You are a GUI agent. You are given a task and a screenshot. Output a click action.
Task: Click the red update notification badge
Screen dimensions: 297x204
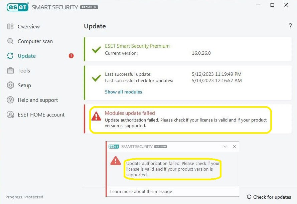tap(71, 56)
